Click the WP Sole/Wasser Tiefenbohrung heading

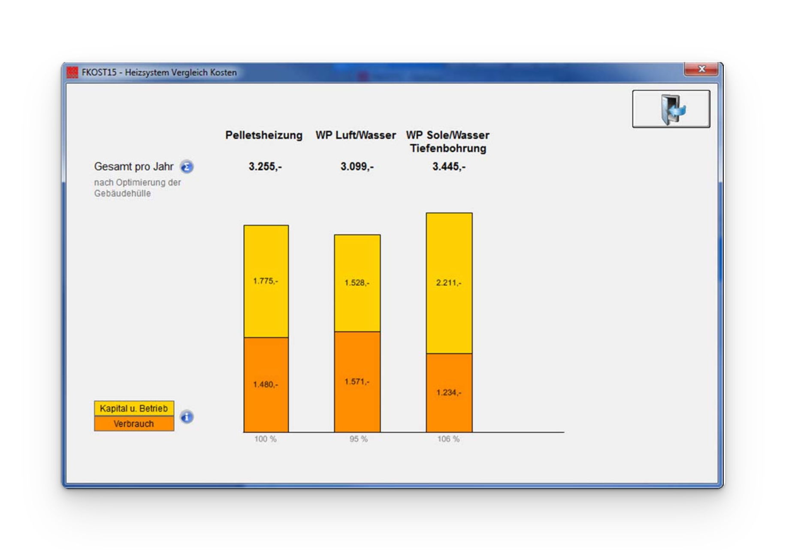(x=448, y=142)
